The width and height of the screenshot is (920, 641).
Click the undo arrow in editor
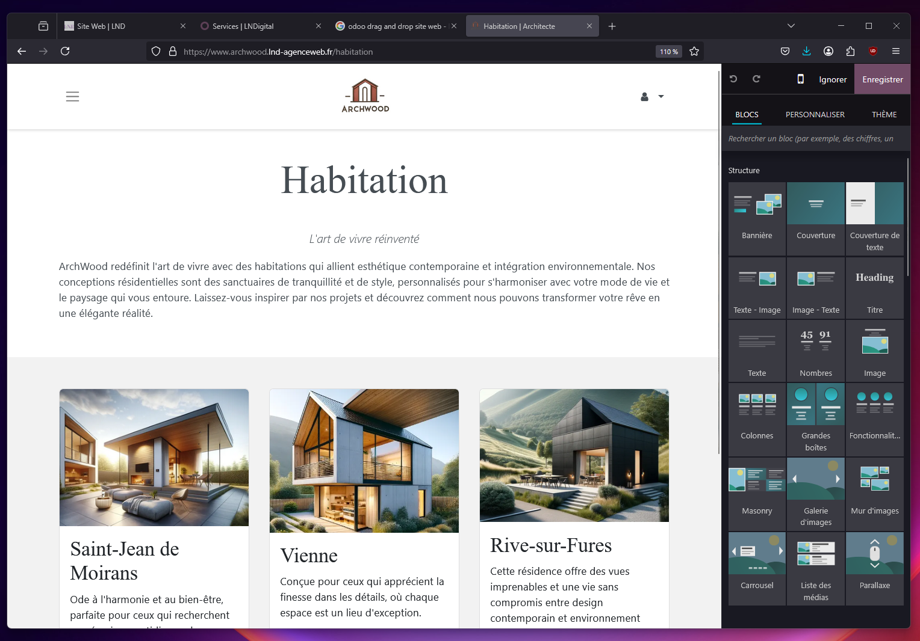(x=733, y=79)
